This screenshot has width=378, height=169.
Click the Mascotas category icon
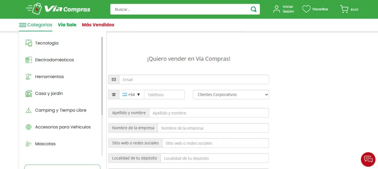29,144
